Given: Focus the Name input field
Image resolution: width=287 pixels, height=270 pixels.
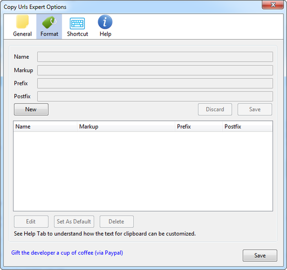Looking at the screenshot, I should point(155,57).
